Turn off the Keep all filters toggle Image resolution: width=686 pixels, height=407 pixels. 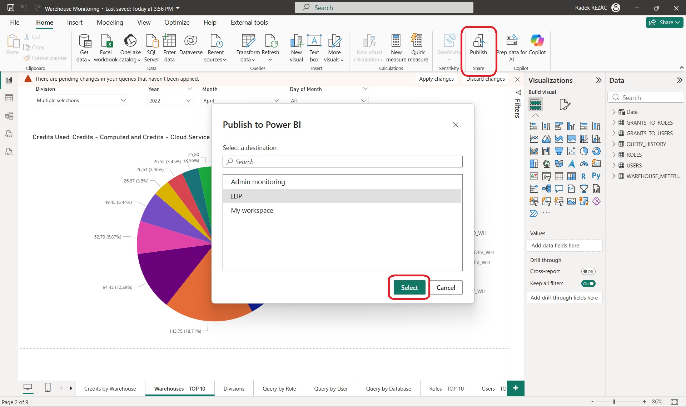(x=588, y=283)
